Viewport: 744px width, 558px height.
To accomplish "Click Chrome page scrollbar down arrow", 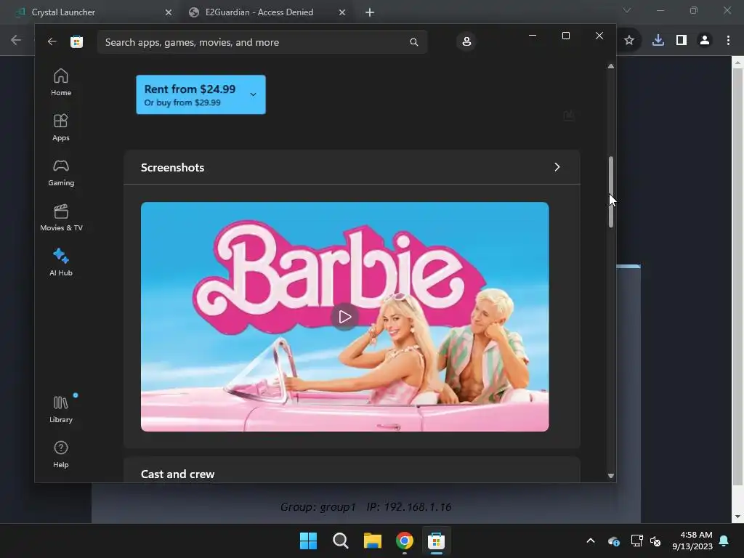I will 737,517.
